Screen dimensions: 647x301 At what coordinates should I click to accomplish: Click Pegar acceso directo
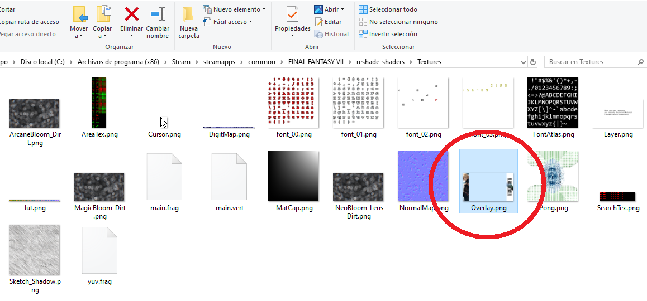coord(27,34)
